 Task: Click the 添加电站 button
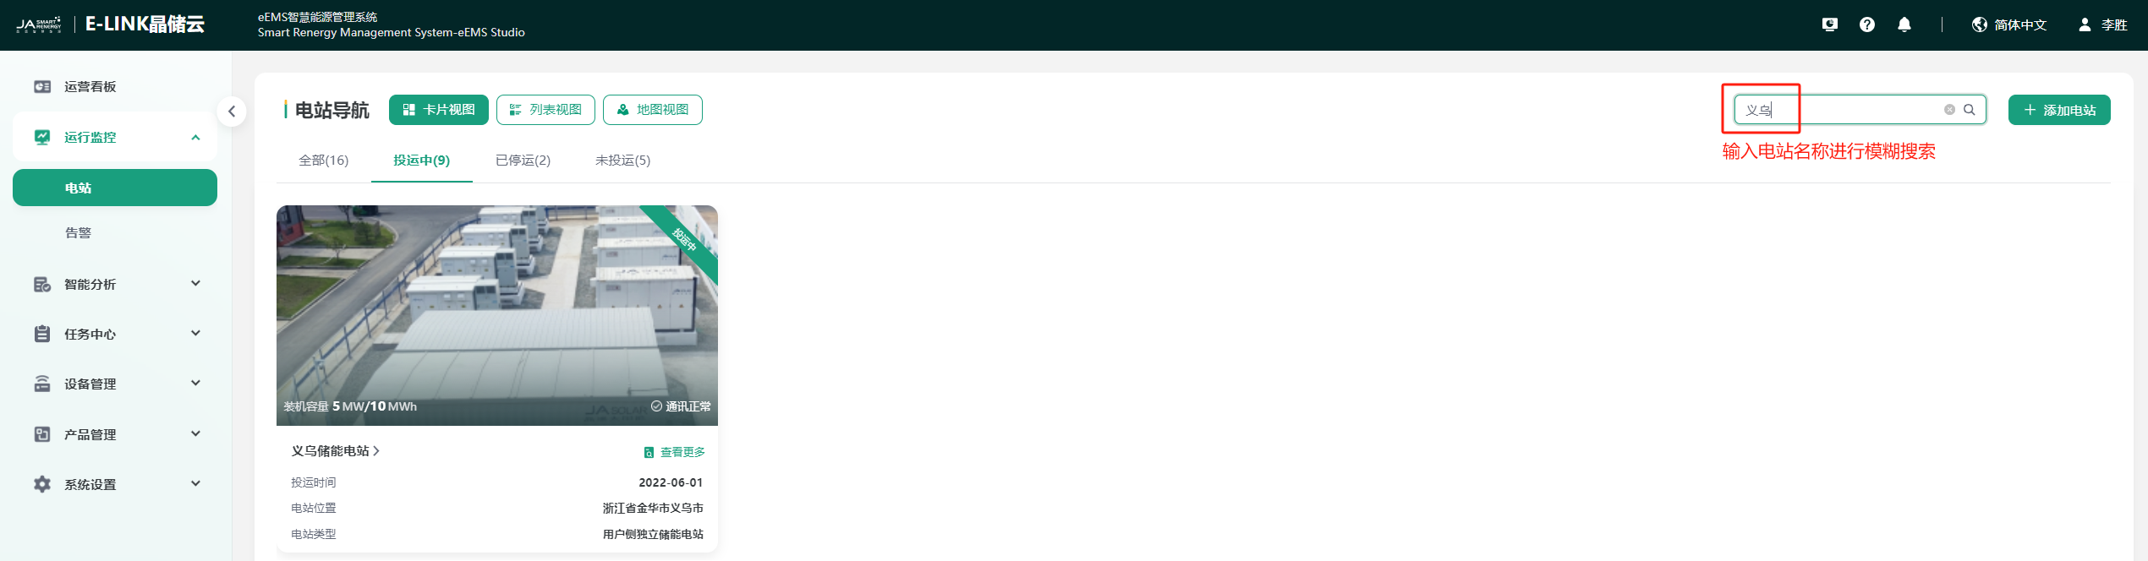(2059, 110)
